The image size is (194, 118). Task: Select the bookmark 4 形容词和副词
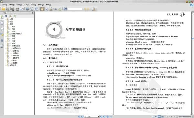16,34
